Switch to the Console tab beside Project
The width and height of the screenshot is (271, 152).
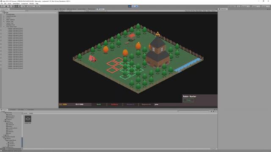(x=12, y=110)
